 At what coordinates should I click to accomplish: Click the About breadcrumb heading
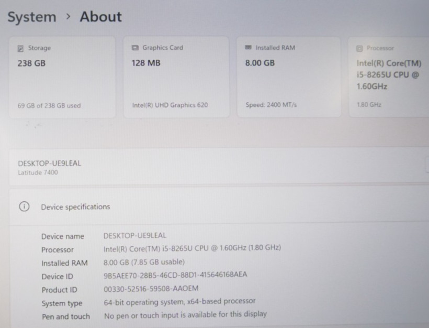(x=100, y=17)
